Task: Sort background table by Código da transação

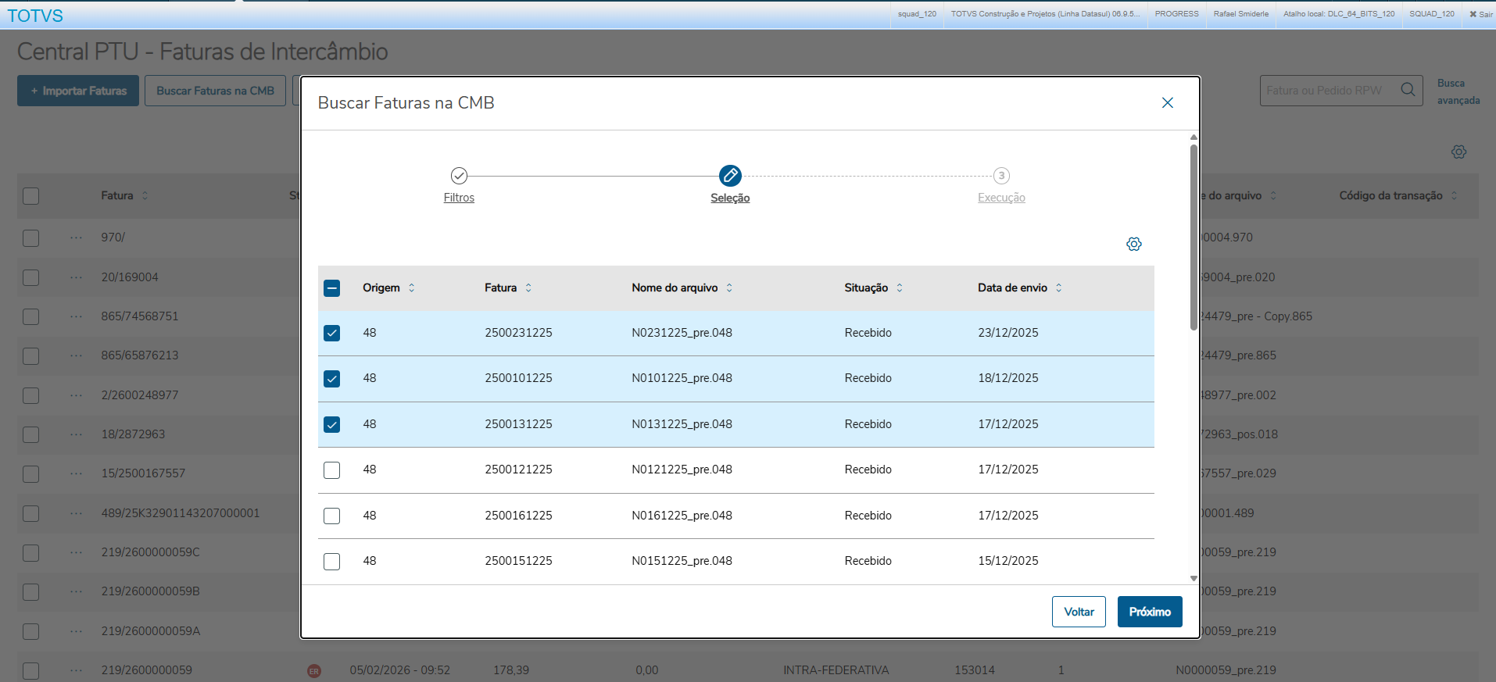Action: point(1454,196)
